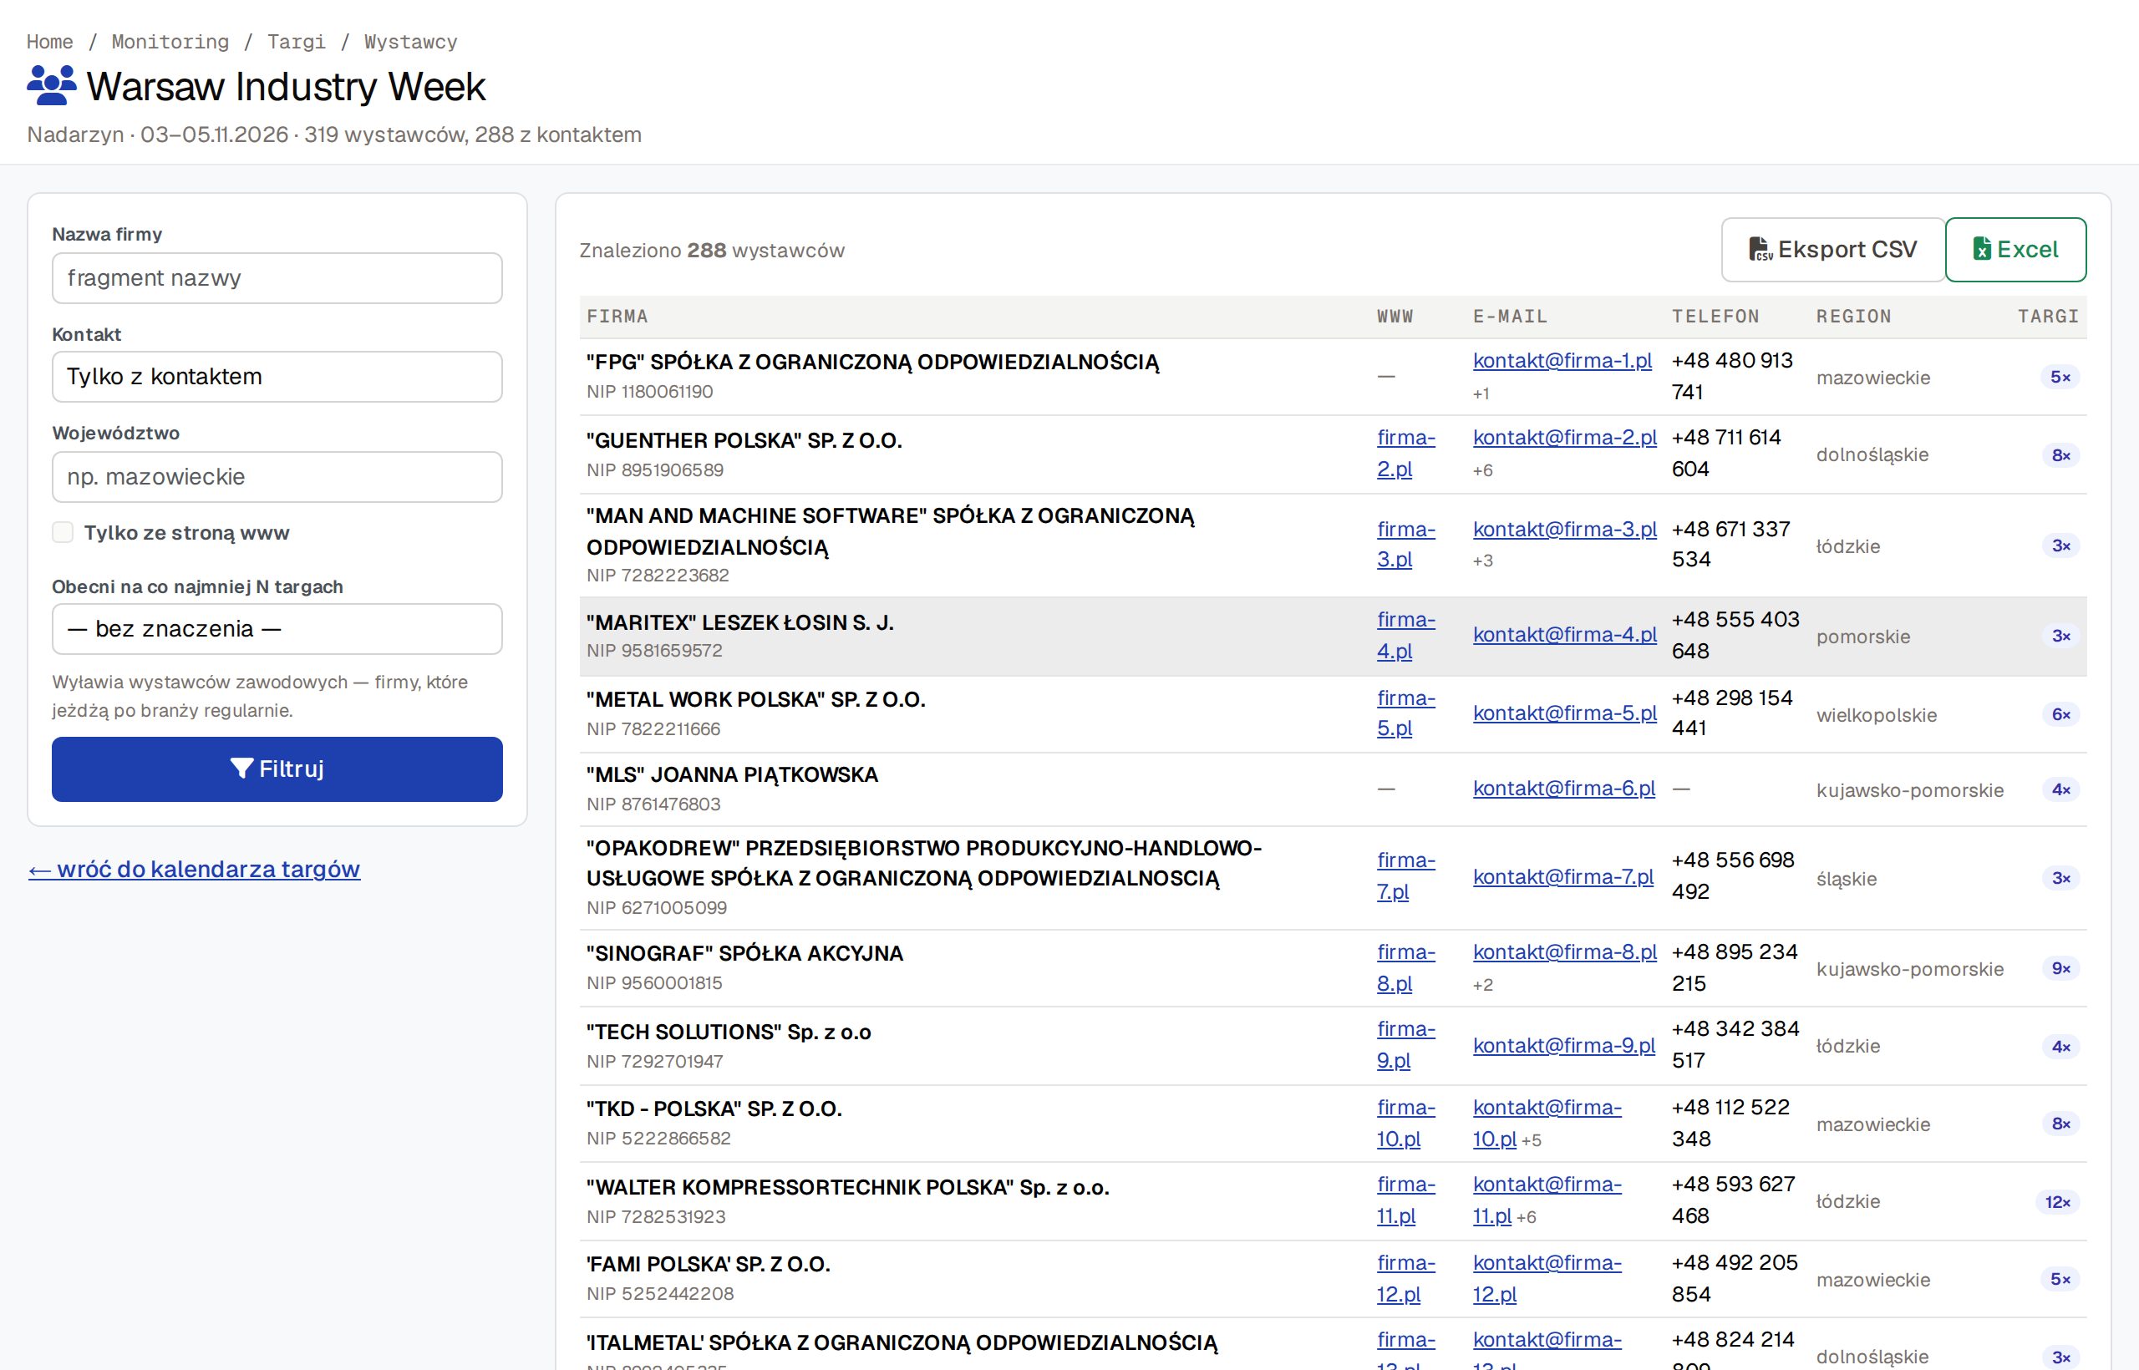Viewport: 2139px width, 1370px height.
Task: Visit the firma-5.pl website link
Action: pos(1406,713)
